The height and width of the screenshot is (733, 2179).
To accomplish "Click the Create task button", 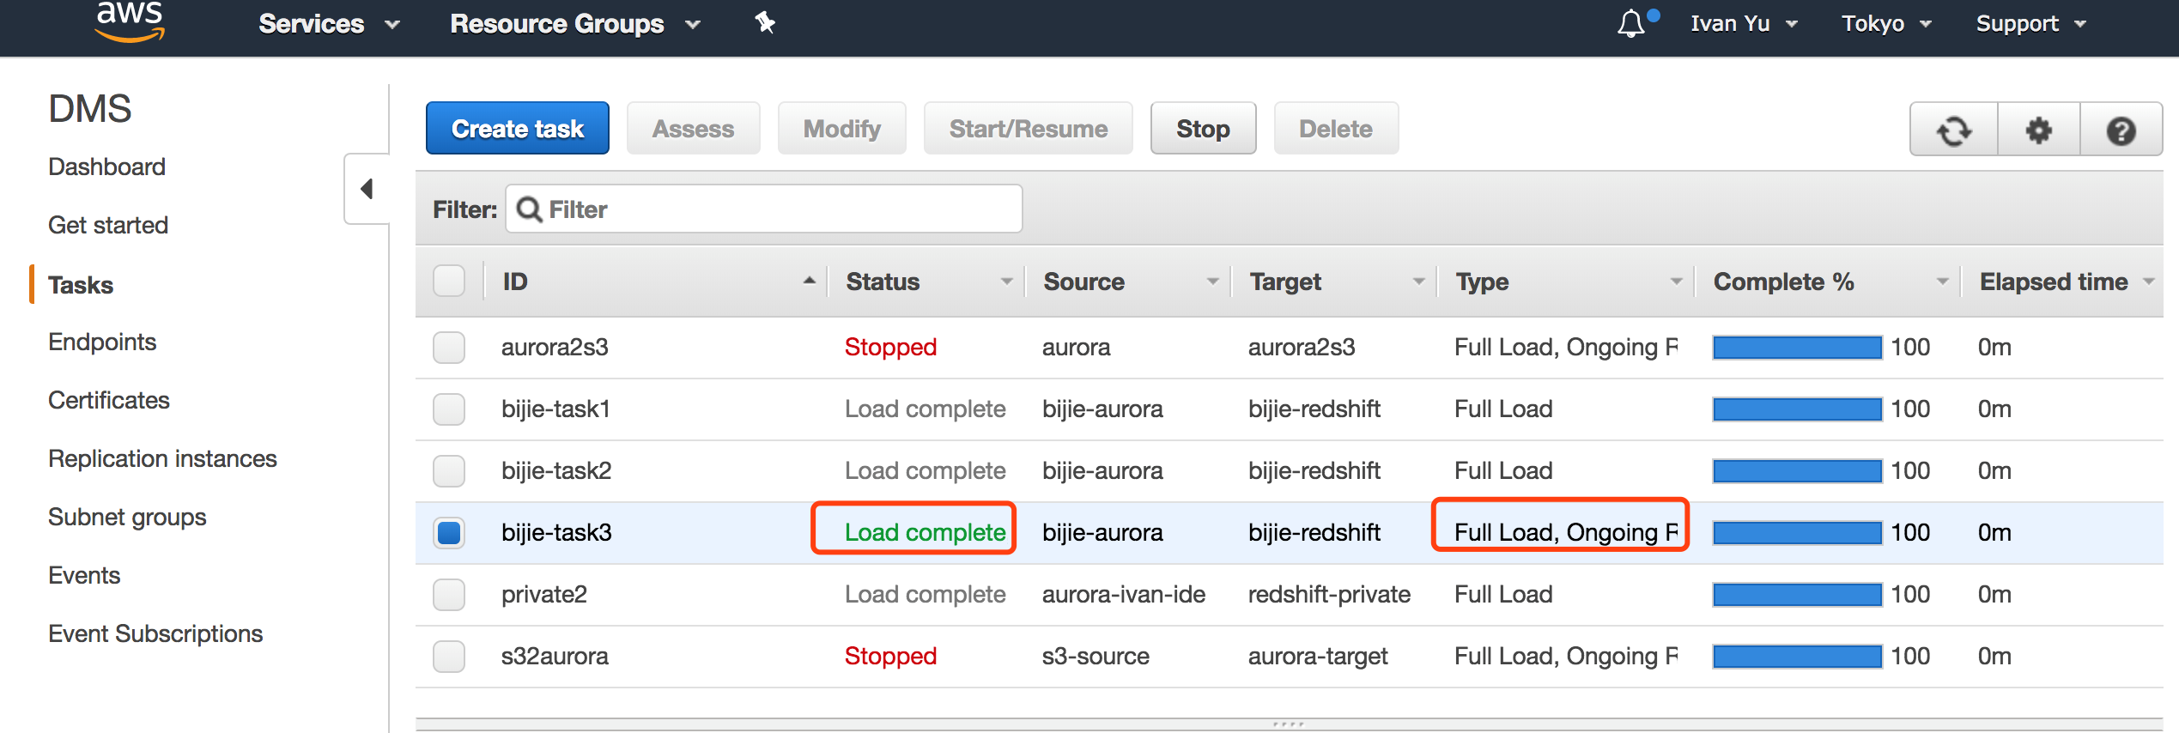I will click(x=518, y=129).
